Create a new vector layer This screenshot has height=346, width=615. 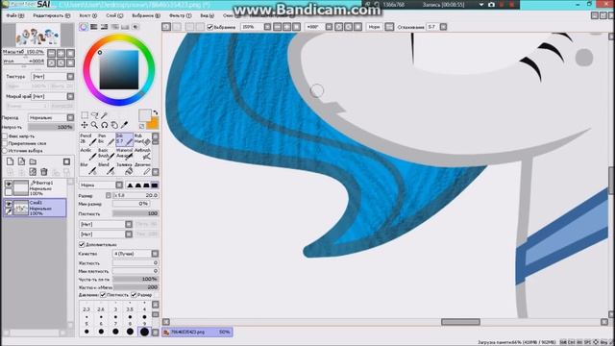click(x=21, y=161)
